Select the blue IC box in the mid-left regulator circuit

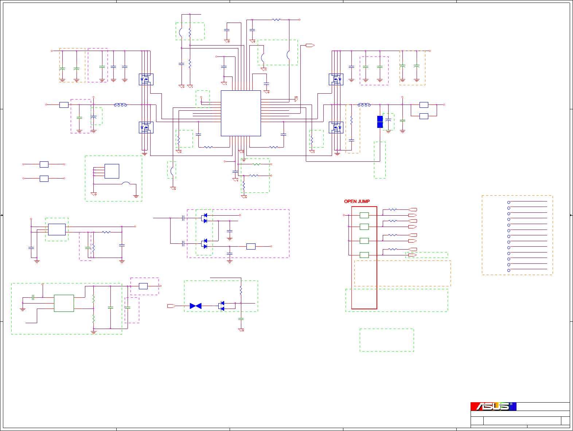pos(57,230)
